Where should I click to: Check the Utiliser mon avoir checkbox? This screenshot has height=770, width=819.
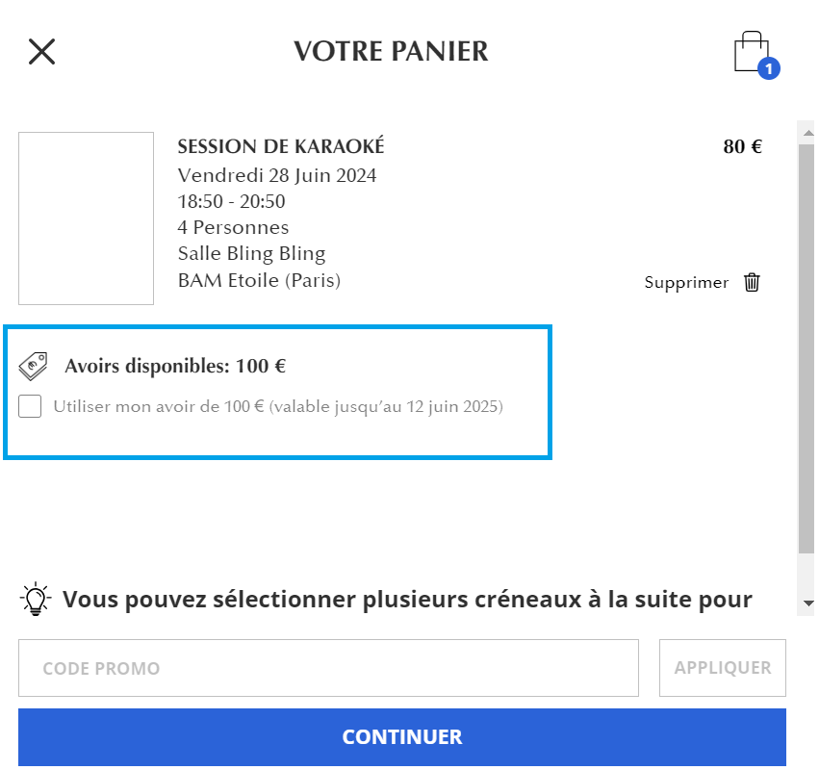30,406
